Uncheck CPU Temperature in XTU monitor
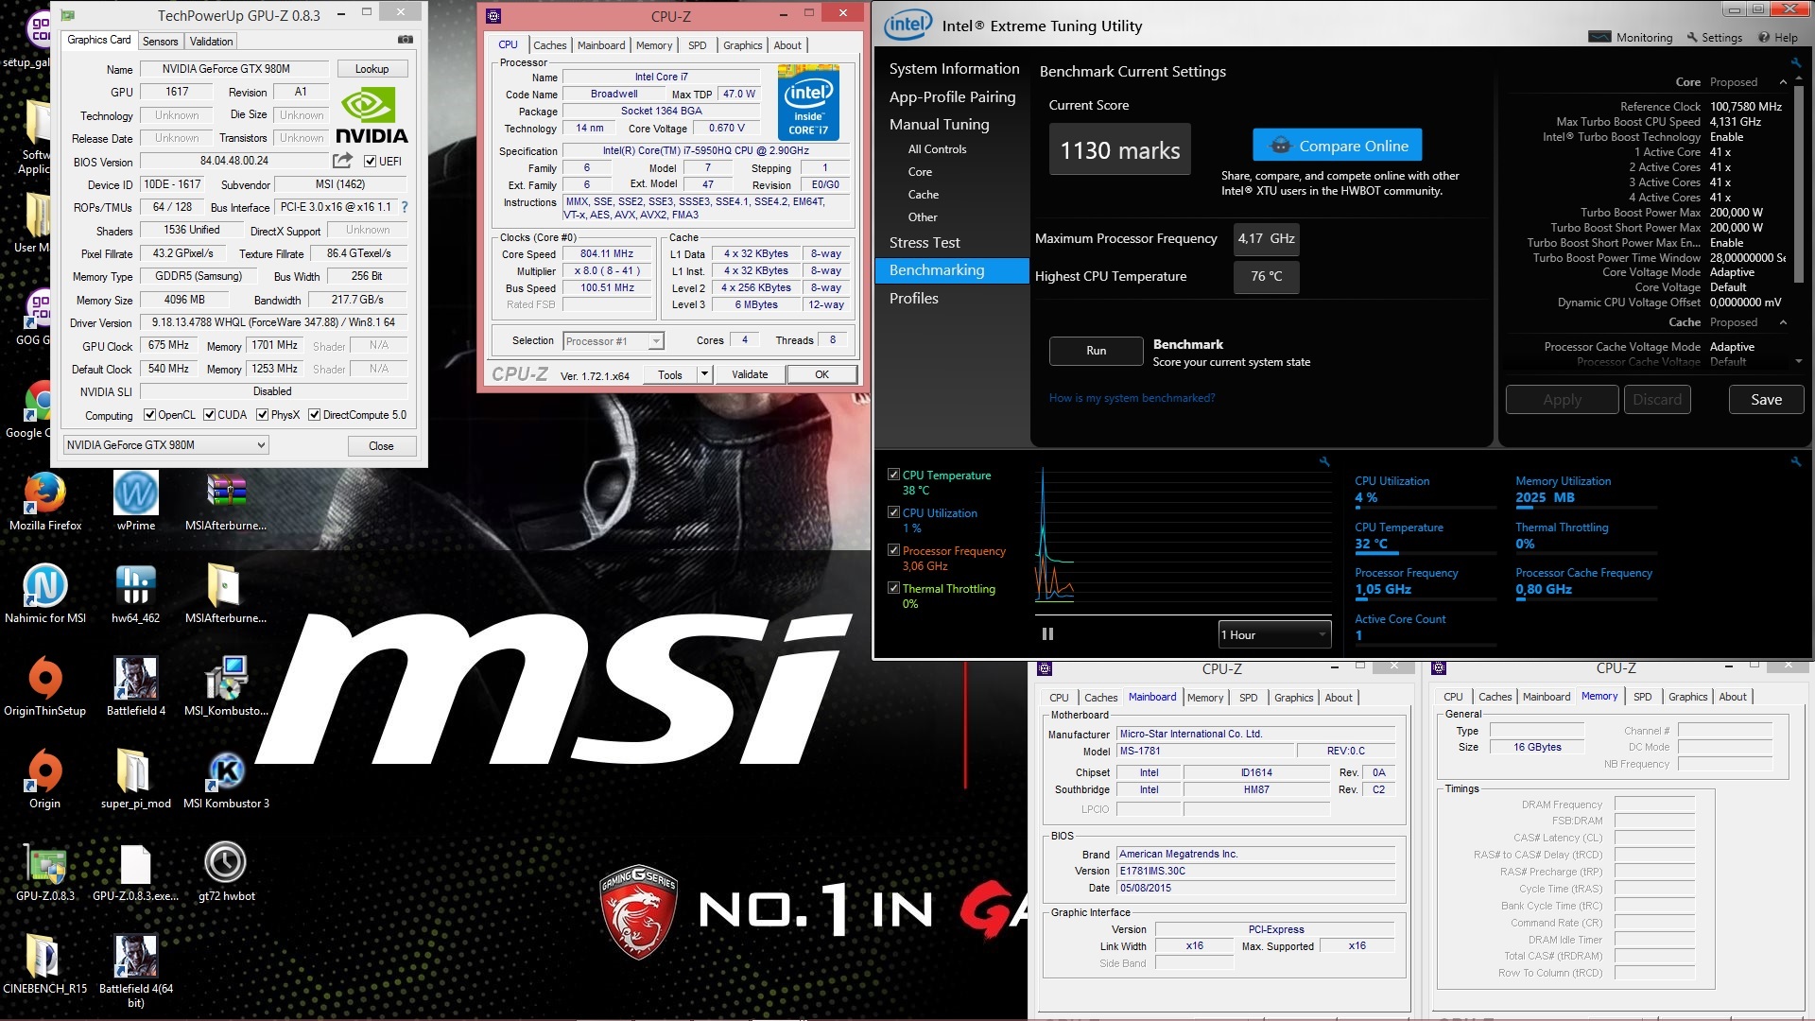The image size is (1815, 1021). pyautogui.click(x=893, y=475)
